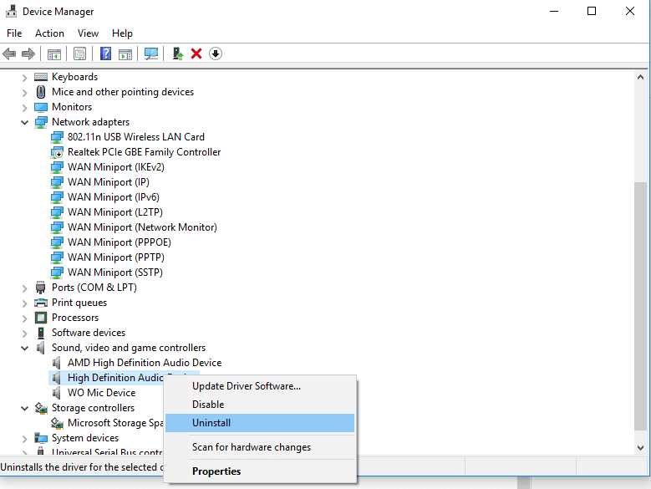651x489 pixels.
Task: Expand the Monitors category
Action: point(24,108)
